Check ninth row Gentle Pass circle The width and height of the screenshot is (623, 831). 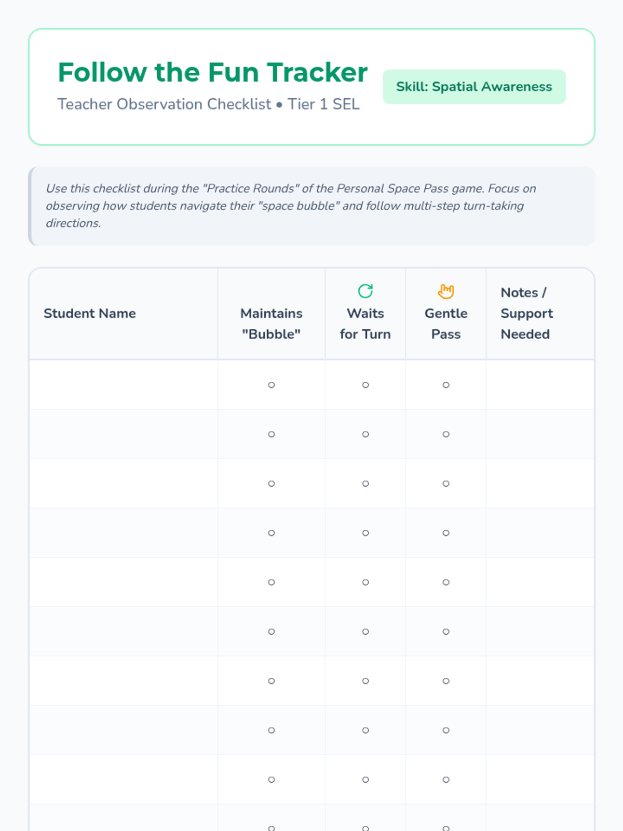[x=446, y=780]
